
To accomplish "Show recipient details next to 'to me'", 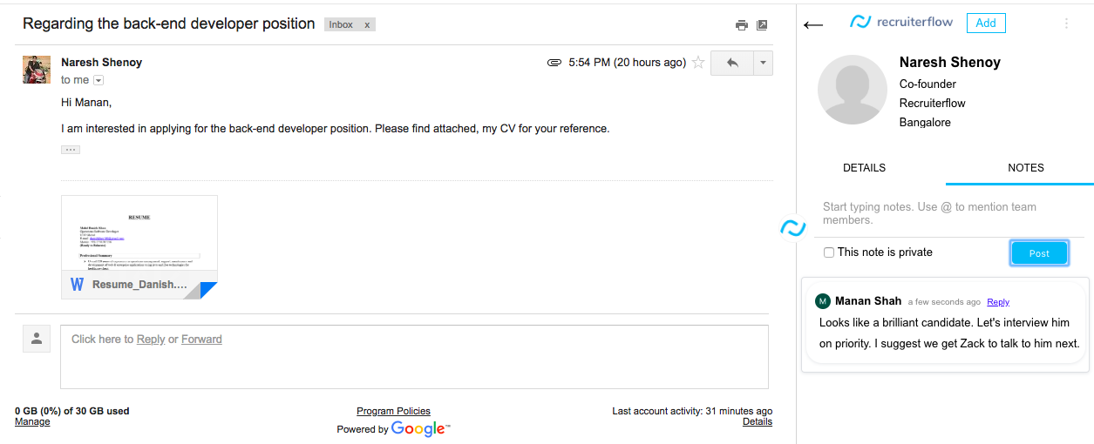I will point(99,80).
